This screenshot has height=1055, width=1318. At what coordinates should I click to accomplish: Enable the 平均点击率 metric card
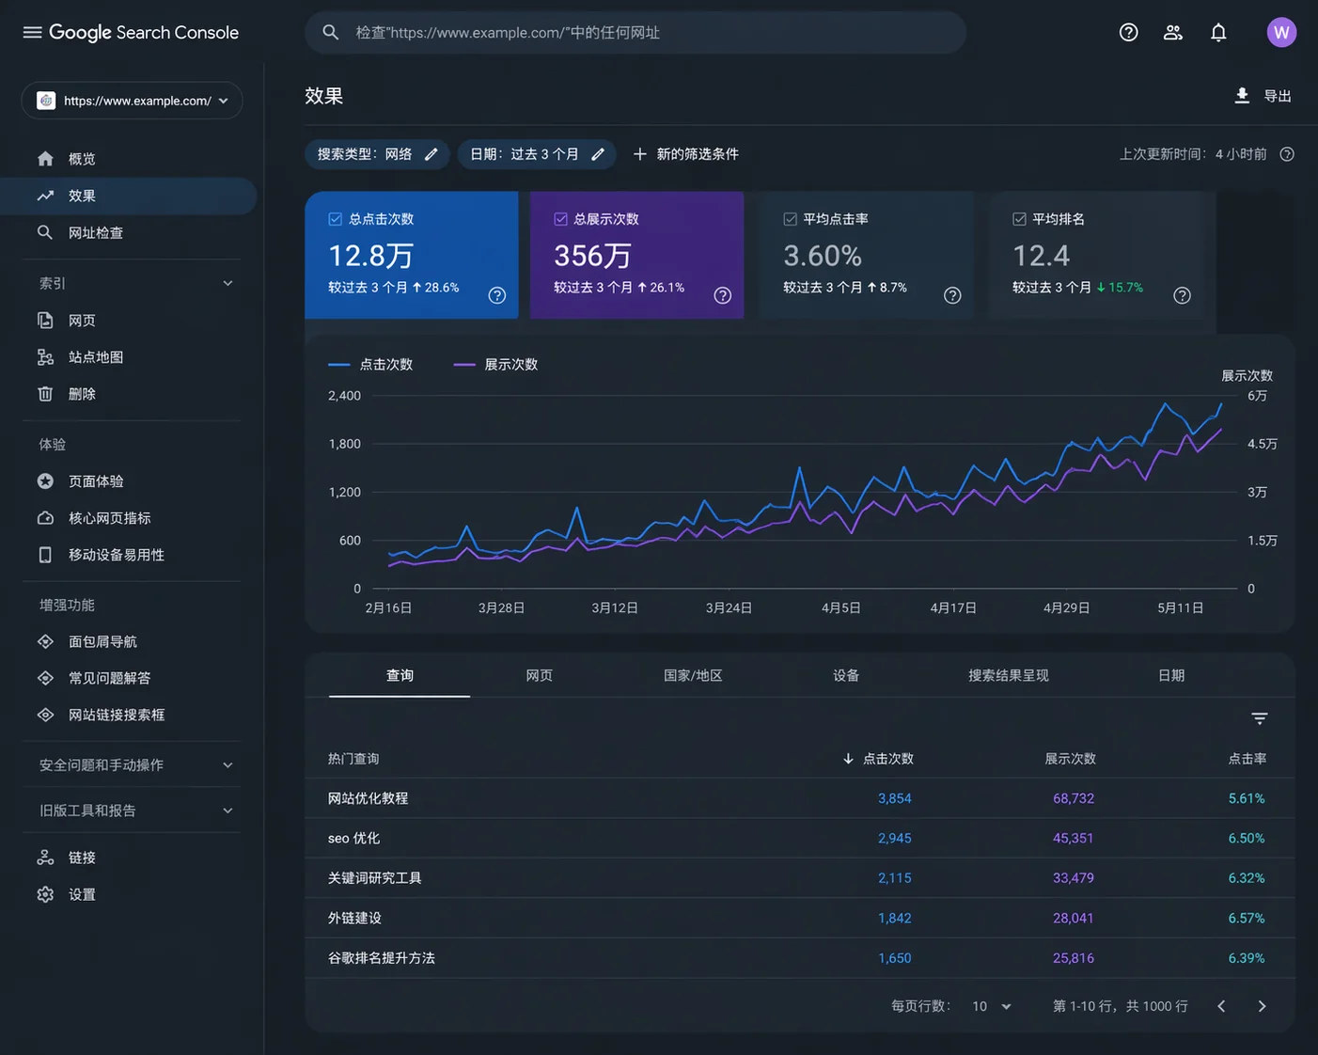(789, 218)
